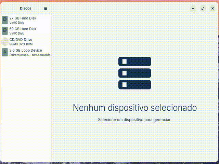Click the large disk stack icon in center
This screenshot has width=219, height=164.
[x=134, y=73]
